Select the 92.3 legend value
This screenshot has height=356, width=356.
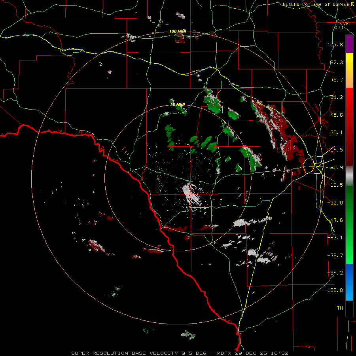(x=337, y=62)
